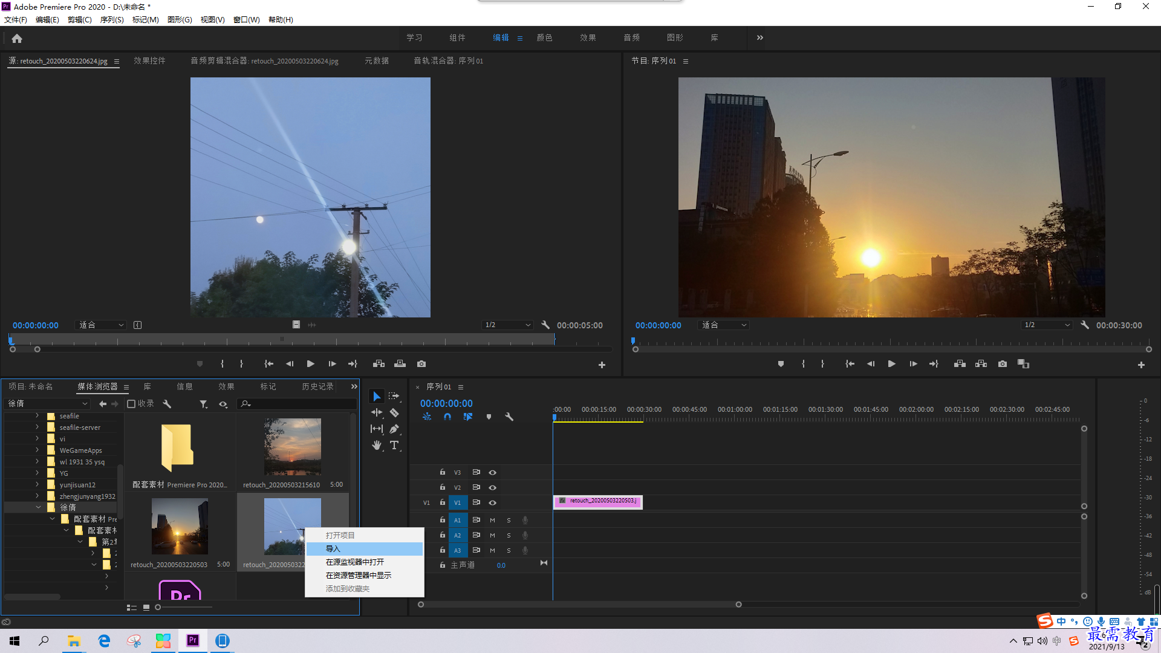Show more workspace tabs chevron
1161x653 pixels.
click(760, 37)
